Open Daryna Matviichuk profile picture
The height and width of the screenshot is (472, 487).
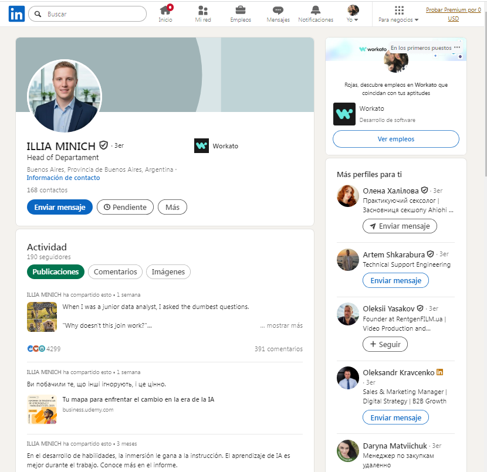348,450
